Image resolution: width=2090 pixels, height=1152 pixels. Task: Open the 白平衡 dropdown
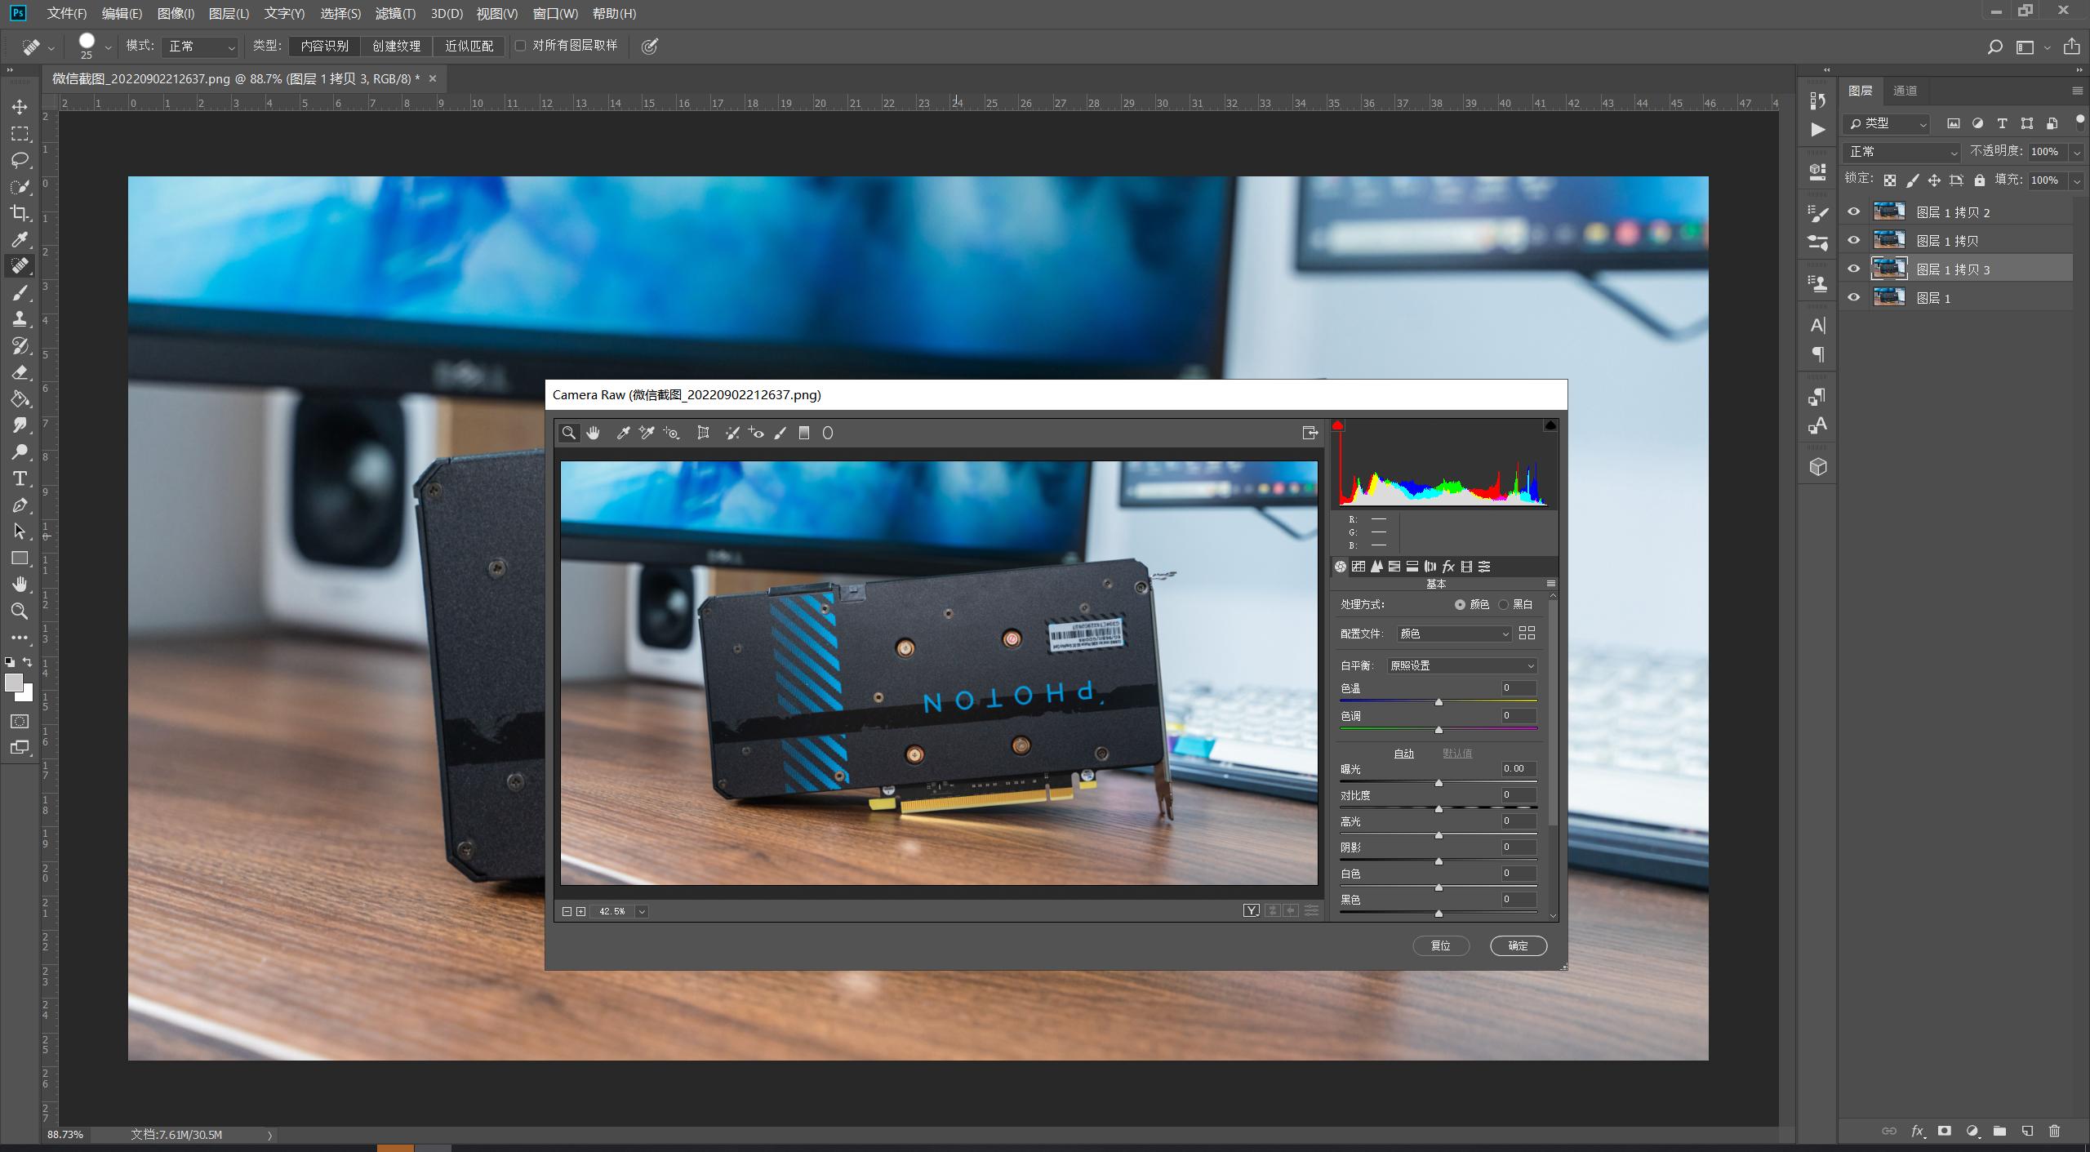1461,666
